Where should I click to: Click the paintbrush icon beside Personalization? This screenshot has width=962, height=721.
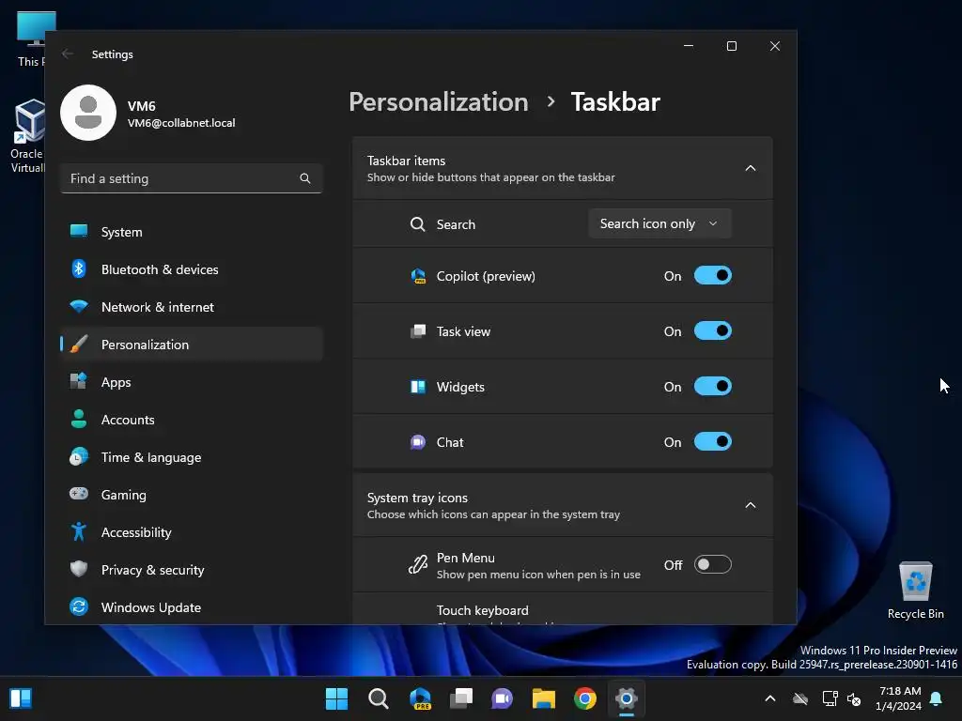pyautogui.click(x=79, y=344)
